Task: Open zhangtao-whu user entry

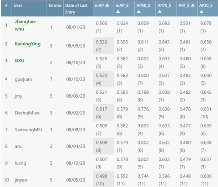Action: (x=25, y=25)
